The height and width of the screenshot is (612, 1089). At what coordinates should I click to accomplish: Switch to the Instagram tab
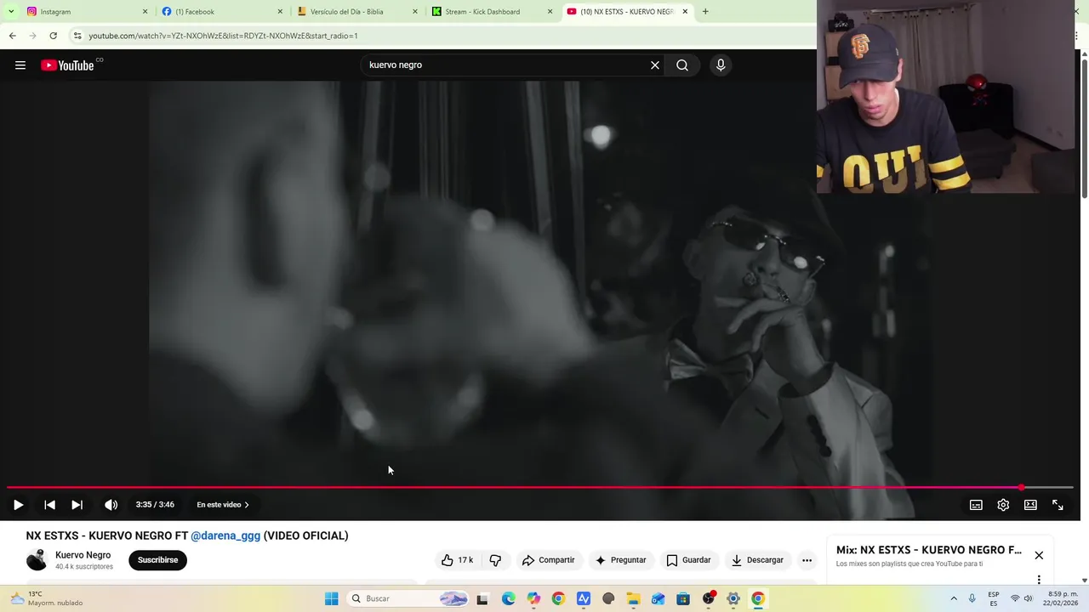[83, 12]
